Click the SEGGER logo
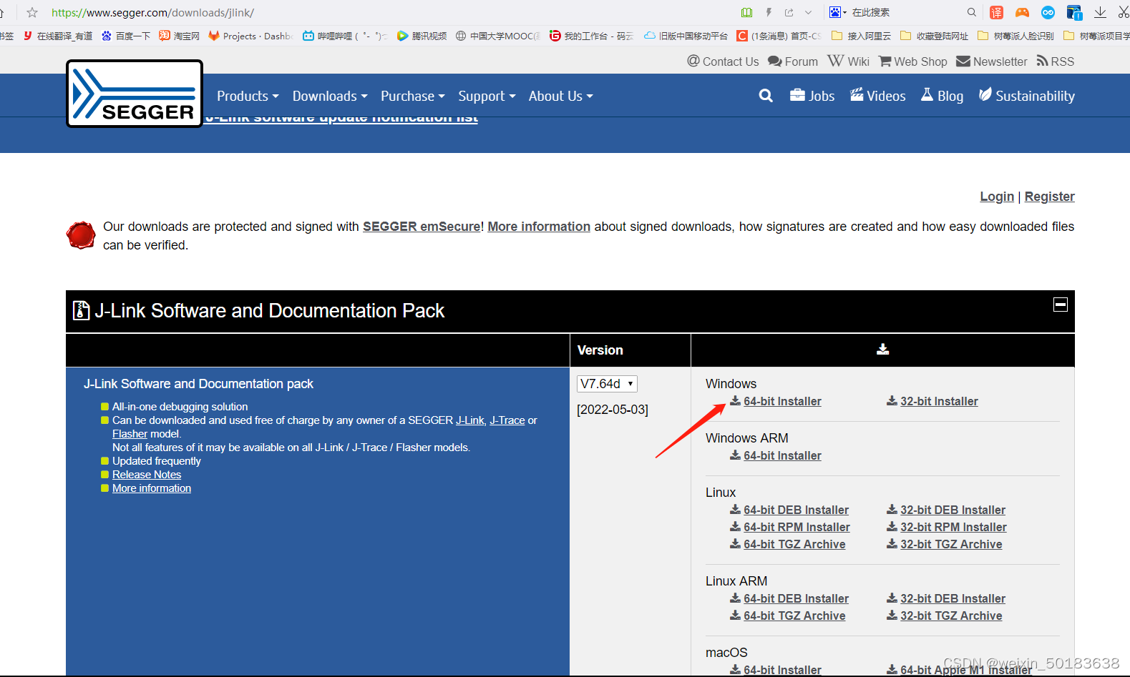 (x=135, y=94)
